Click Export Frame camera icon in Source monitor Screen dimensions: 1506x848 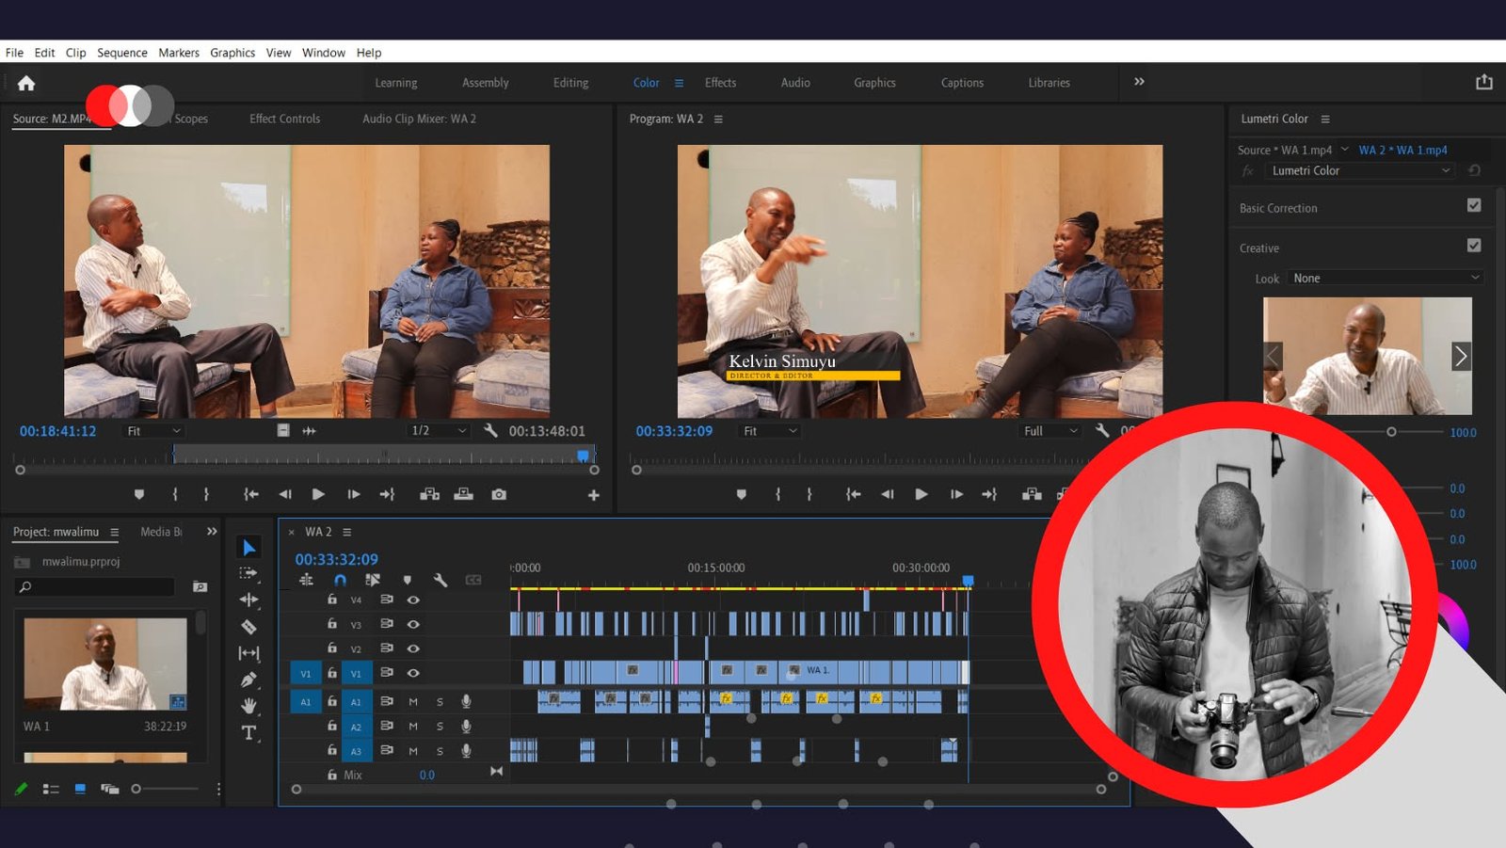[x=499, y=494]
